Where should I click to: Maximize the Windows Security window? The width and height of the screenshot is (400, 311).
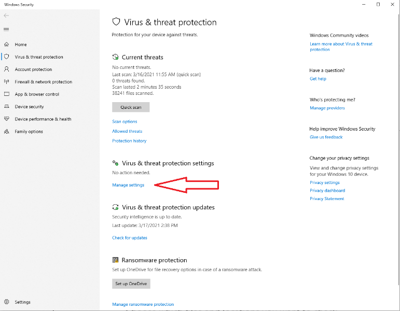tap(378, 4)
